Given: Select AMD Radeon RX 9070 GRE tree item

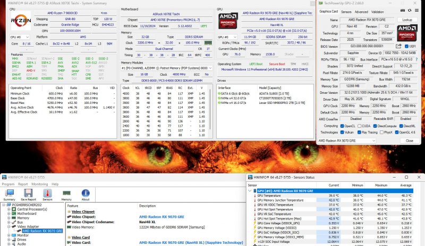Looking at the screenshot, I should 42,231.
